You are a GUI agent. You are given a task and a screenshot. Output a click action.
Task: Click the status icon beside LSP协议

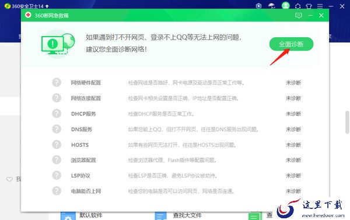coord(57,175)
